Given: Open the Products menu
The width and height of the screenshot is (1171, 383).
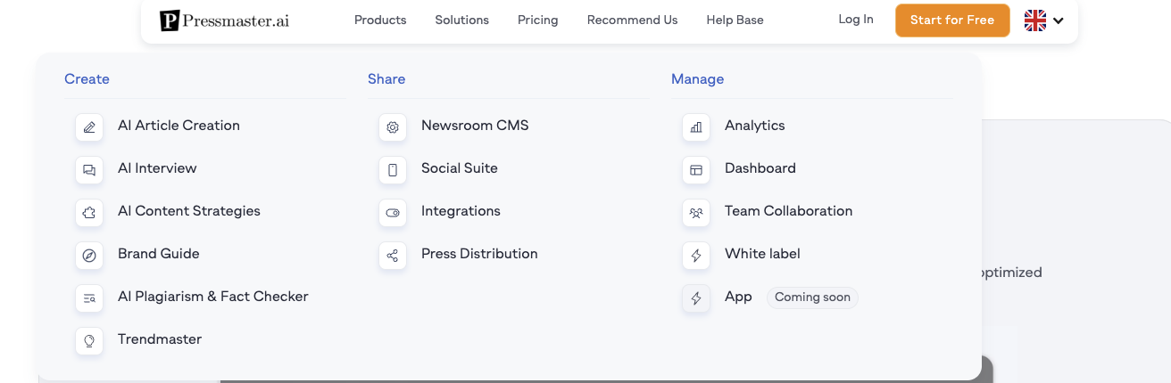Looking at the screenshot, I should click(x=380, y=20).
